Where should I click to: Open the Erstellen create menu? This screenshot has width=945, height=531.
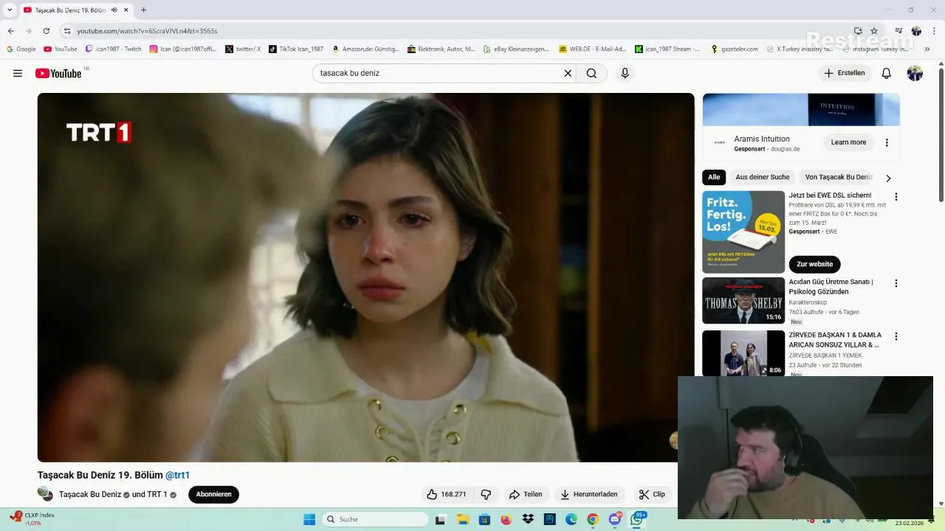tap(845, 73)
